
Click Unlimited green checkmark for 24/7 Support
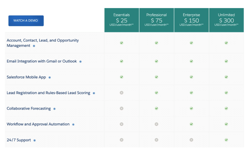coord(226,140)
